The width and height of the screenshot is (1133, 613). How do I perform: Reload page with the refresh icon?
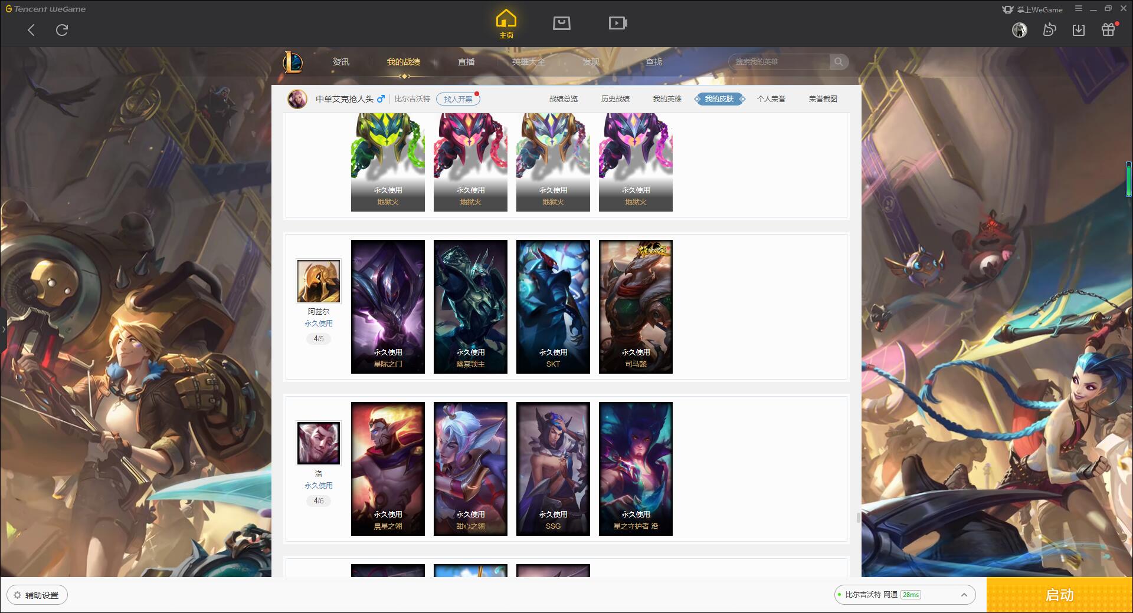62,30
